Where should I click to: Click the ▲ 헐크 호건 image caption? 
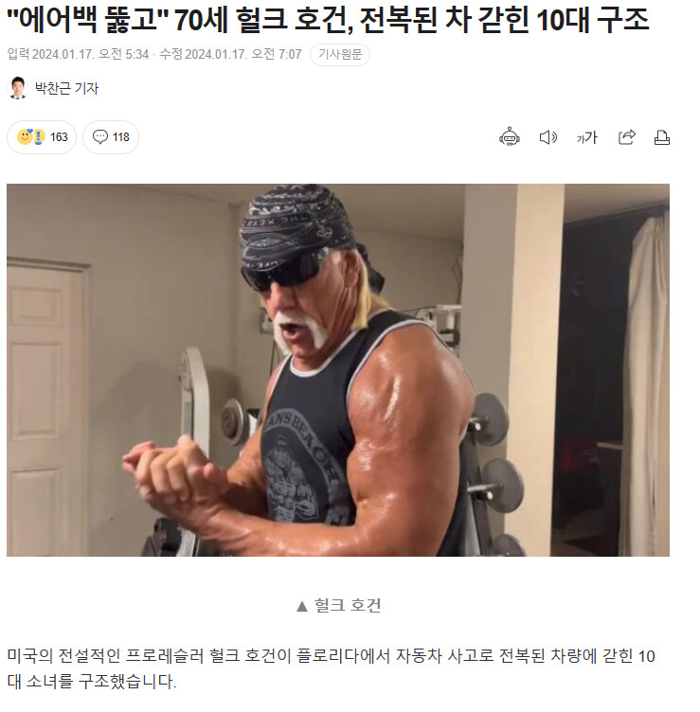point(338,605)
